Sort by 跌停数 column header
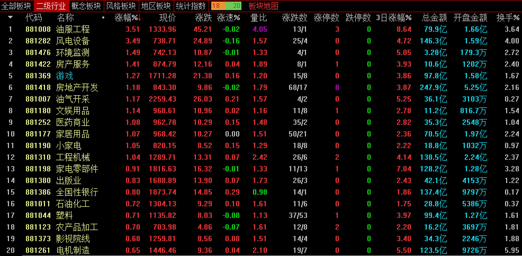 click(x=358, y=18)
